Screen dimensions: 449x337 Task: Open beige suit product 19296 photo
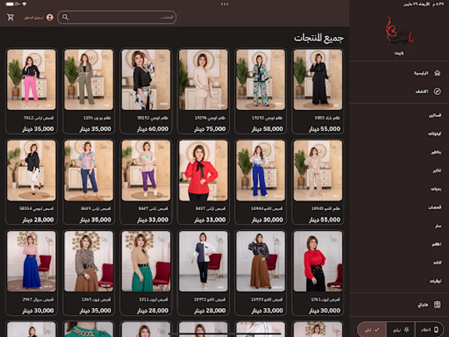(203, 79)
